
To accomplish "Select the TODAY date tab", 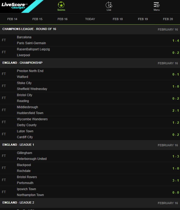I will [90, 19].
